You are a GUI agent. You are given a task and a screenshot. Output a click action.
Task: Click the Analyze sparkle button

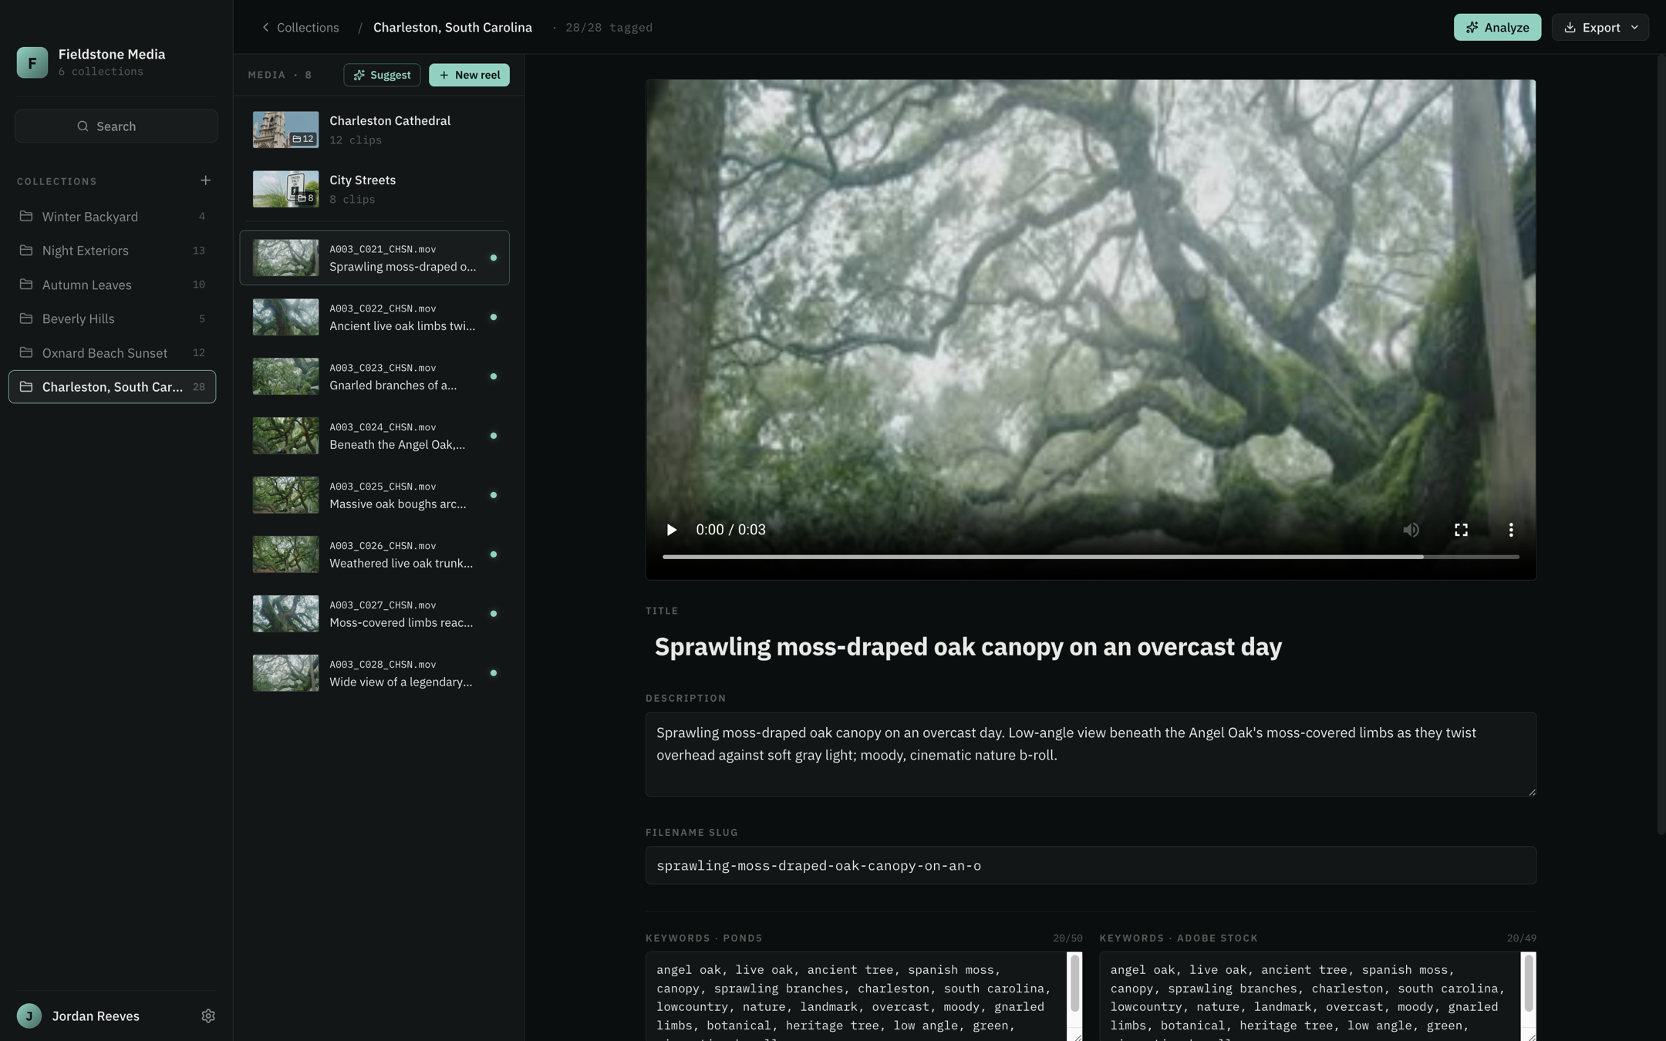pyautogui.click(x=1497, y=27)
